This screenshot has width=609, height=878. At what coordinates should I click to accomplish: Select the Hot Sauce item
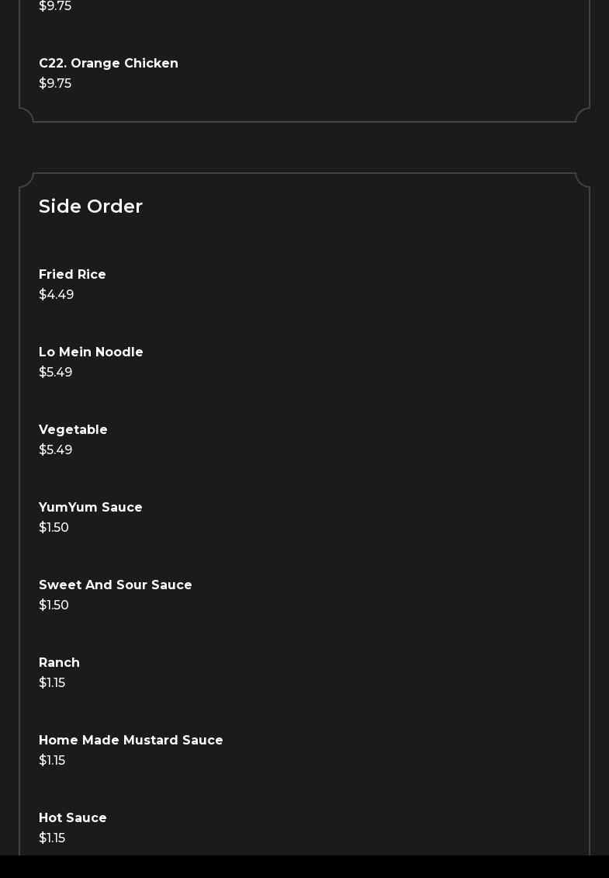coord(73,818)
